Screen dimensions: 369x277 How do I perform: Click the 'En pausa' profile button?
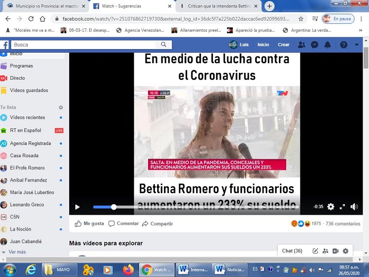point(338,19)
